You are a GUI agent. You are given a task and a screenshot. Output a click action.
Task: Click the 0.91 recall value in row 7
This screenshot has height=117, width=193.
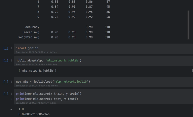coord(72,7)
